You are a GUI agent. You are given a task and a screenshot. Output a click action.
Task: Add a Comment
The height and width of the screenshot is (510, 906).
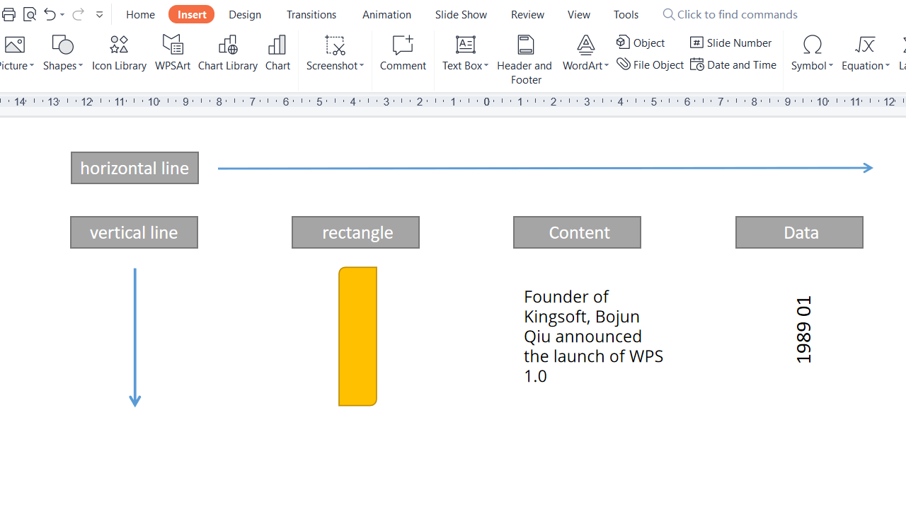tap(403, 53)
